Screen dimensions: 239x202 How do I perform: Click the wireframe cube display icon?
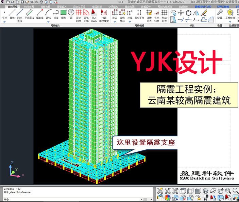[183, 191]
